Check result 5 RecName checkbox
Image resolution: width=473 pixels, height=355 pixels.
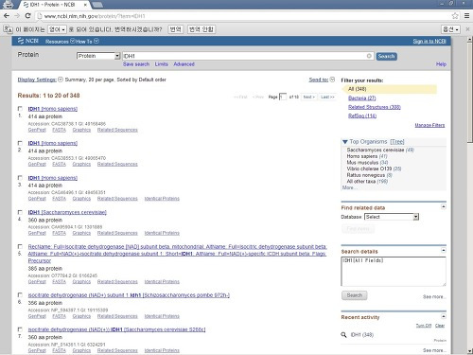click(x=20, y=246)
